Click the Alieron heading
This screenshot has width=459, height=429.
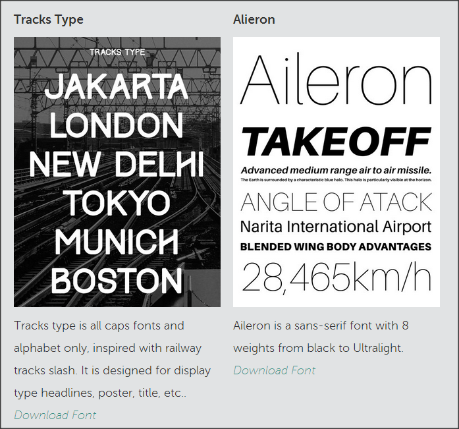tap(254, 20)
